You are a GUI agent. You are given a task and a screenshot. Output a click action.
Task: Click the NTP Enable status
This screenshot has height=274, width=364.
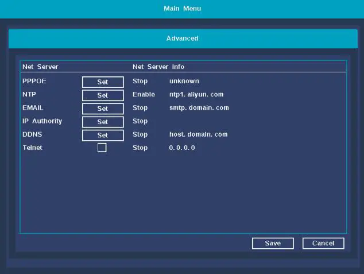tap(144, 94)
